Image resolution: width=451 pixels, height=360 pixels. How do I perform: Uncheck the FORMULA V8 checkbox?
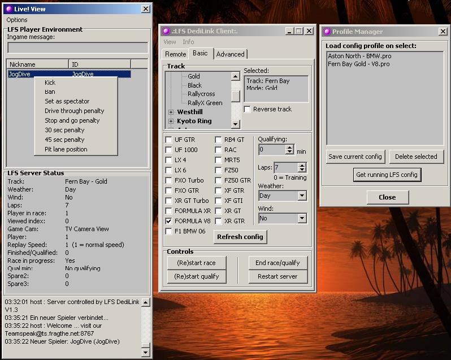168,221
